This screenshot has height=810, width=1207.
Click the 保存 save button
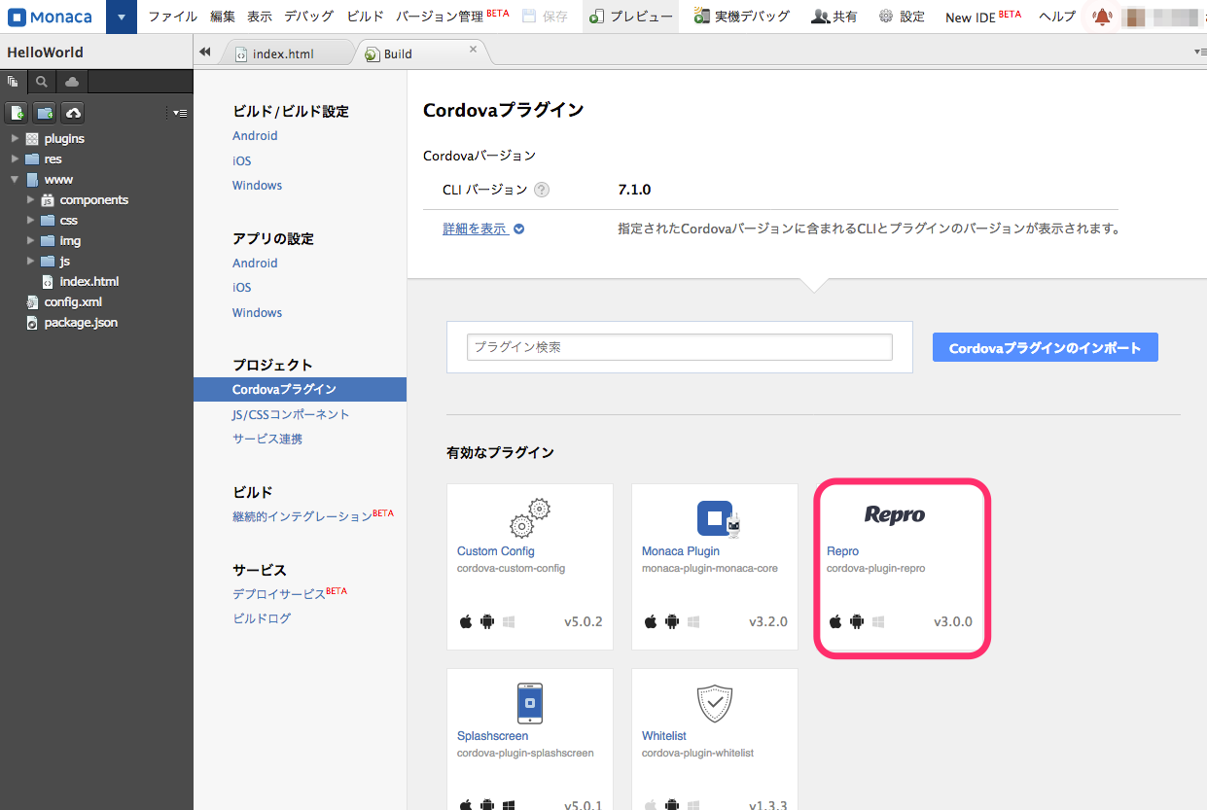tap(545, 17)
